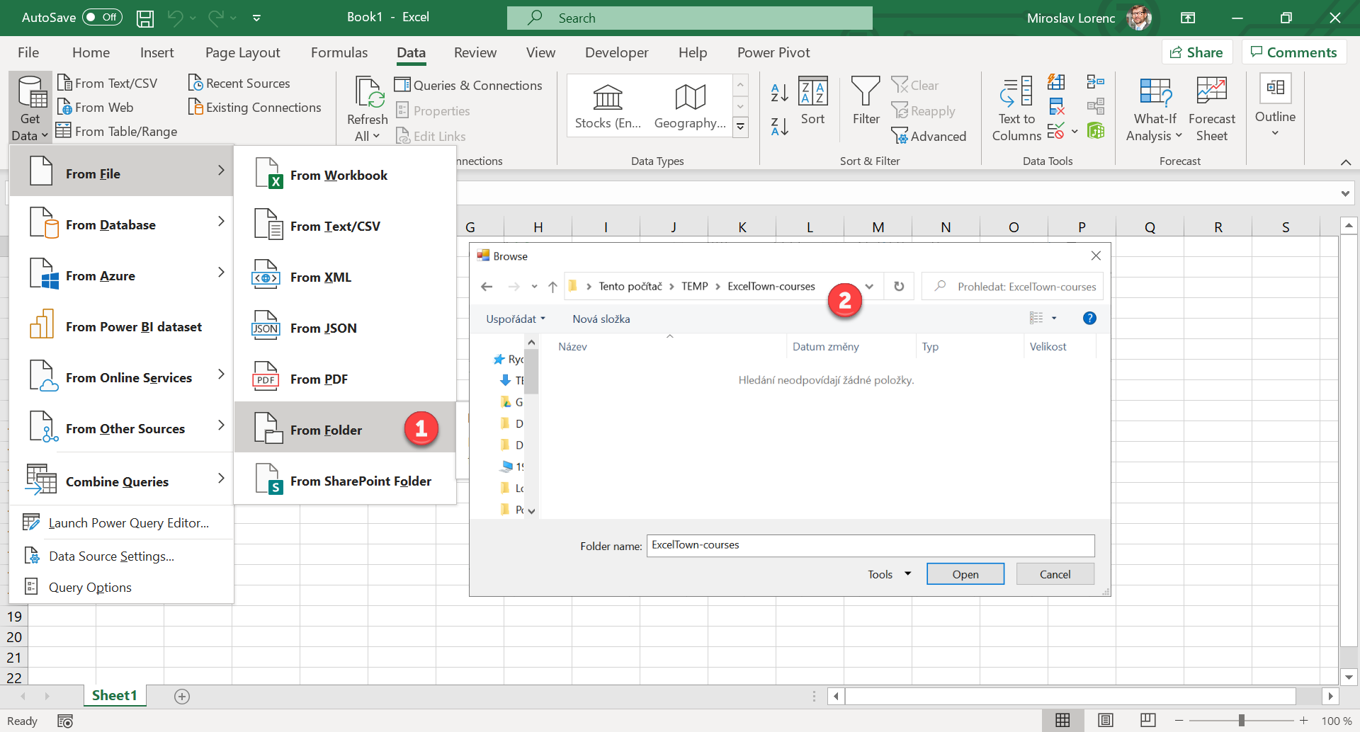Viewport: 1360px width, 732px height.
Task: Select the Geography data type
Action: click(x=690, y=107)
